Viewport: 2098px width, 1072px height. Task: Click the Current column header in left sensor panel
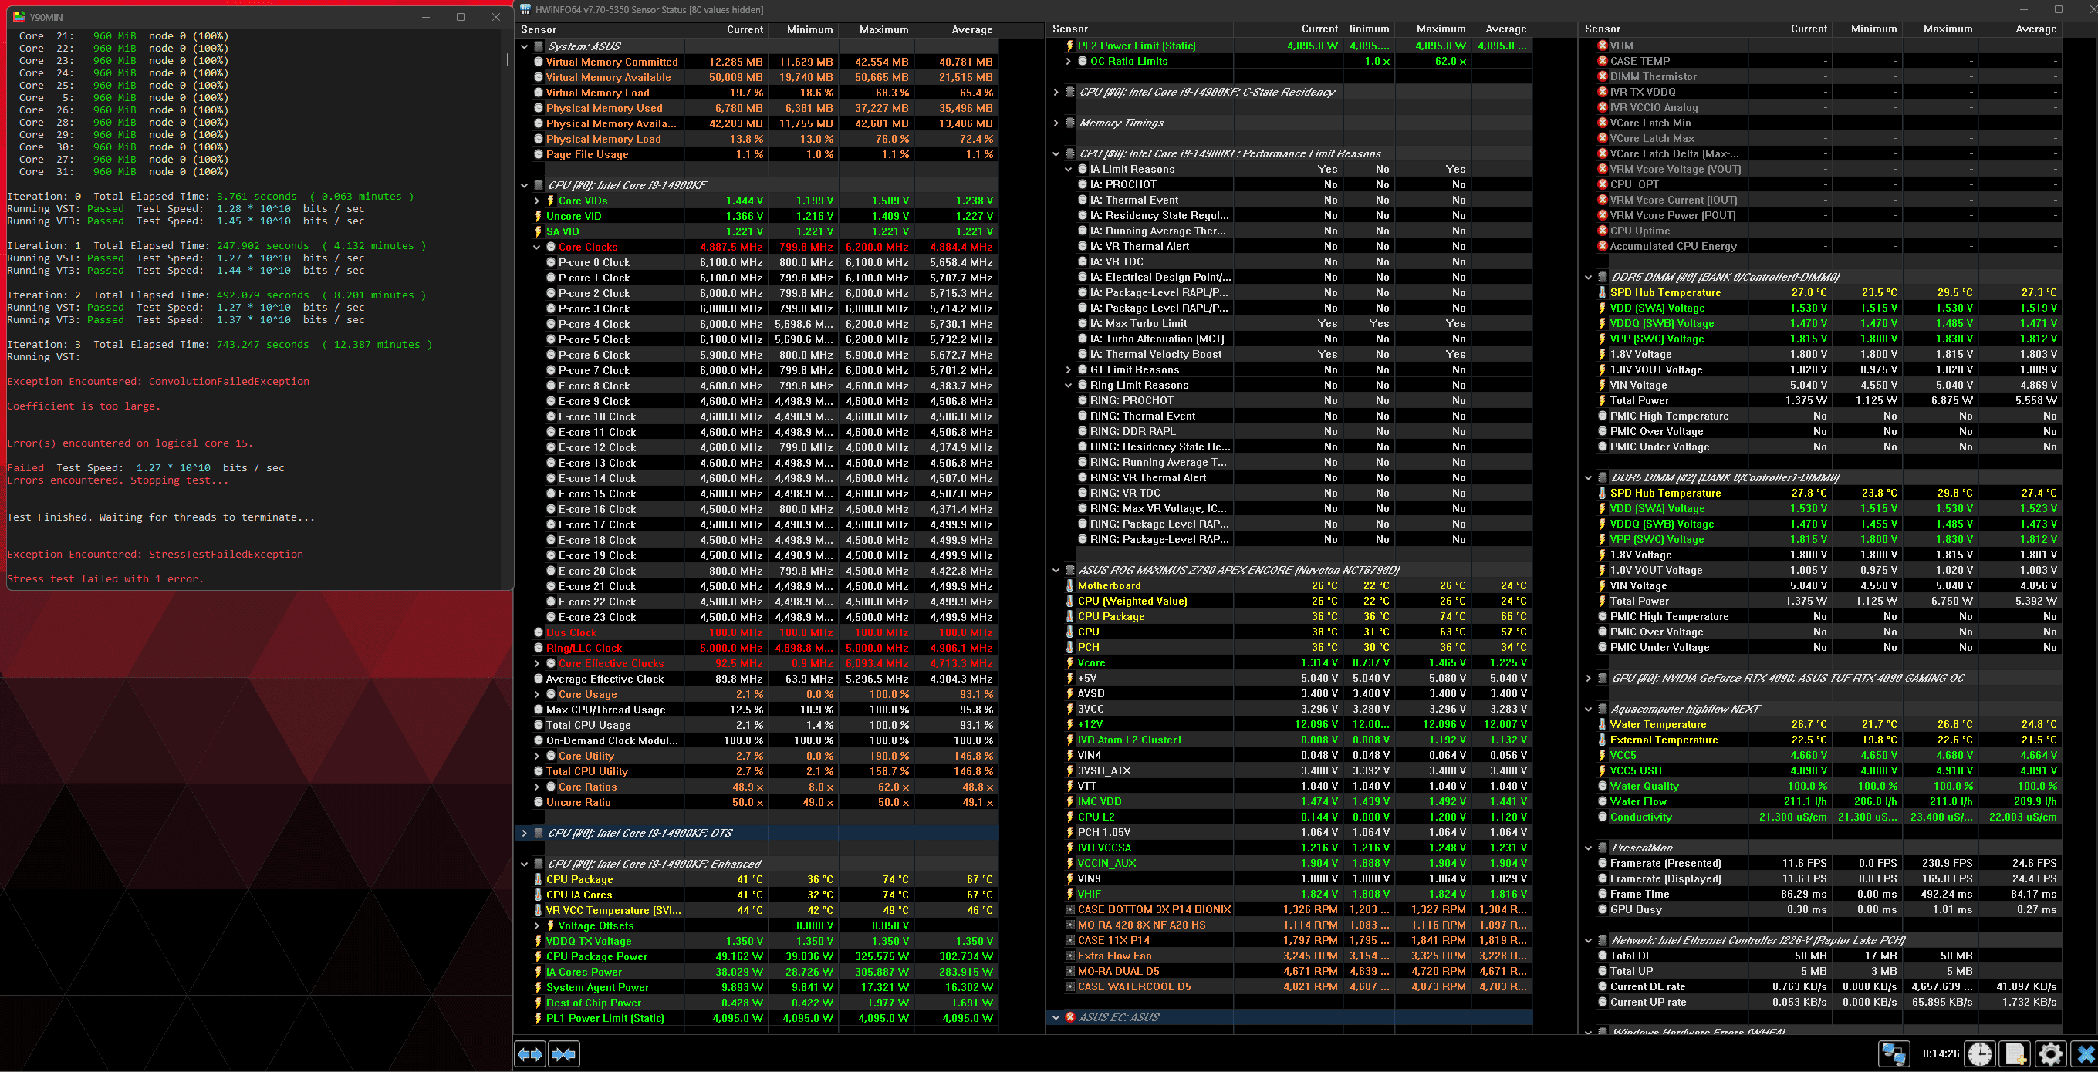pos(727,29)
